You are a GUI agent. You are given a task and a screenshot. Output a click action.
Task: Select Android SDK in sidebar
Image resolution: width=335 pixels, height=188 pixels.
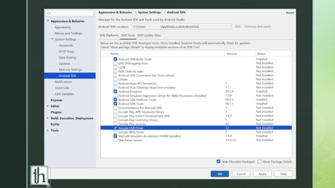[x=70, y=76]
